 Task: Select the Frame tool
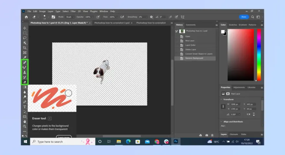(x=25, y=53)
